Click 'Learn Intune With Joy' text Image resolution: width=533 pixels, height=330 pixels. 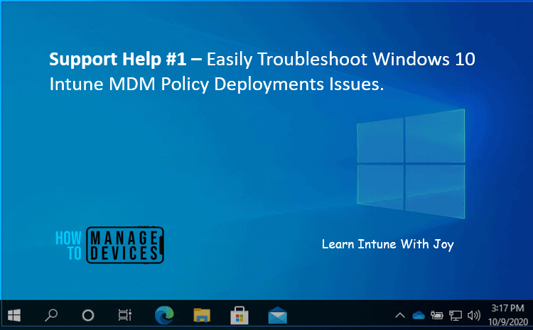(x=388, y=244)
